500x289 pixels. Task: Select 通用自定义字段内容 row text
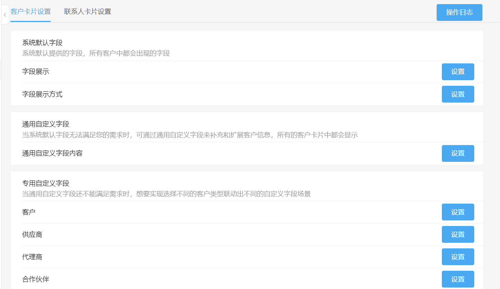(x=52, y=153)
